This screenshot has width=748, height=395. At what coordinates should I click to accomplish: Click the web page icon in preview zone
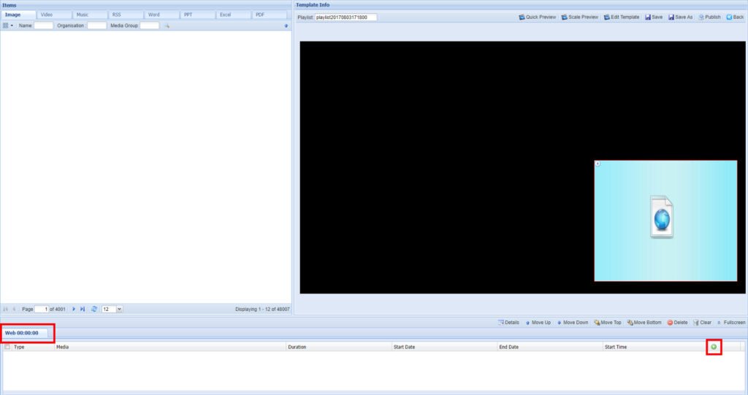point(662,216)
